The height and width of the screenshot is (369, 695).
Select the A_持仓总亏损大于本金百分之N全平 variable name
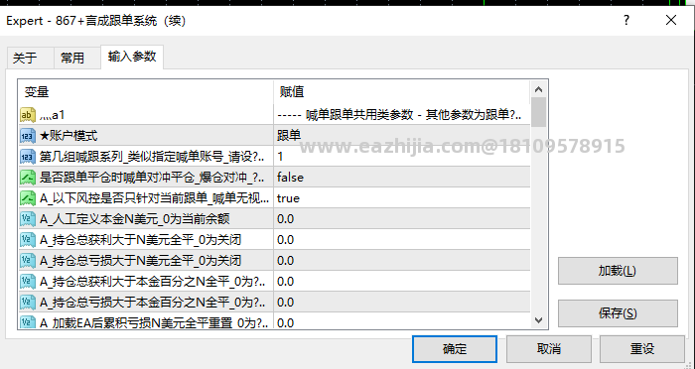click(x=153, y=303)
